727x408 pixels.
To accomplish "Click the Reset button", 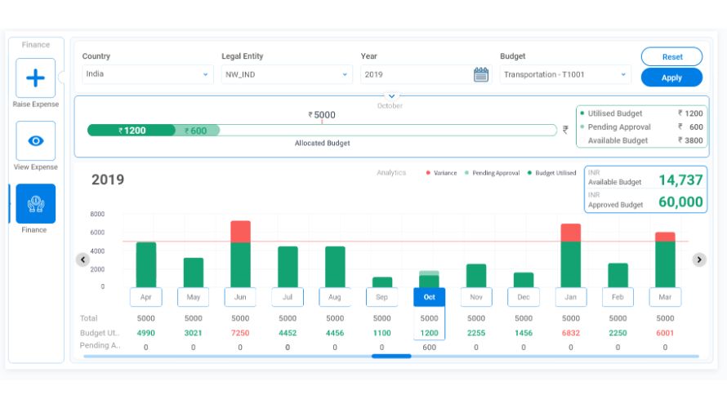I will click(x=671, y=57).
